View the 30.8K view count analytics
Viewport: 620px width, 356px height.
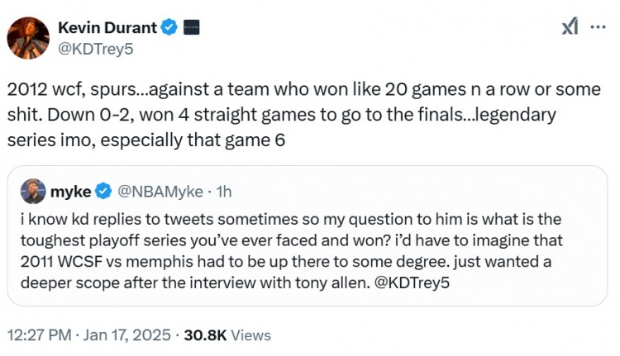point(205,335)
